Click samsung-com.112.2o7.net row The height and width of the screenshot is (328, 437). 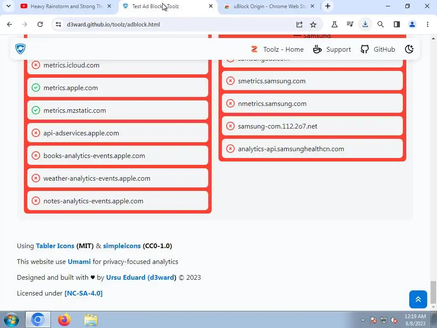coord(312,126)
